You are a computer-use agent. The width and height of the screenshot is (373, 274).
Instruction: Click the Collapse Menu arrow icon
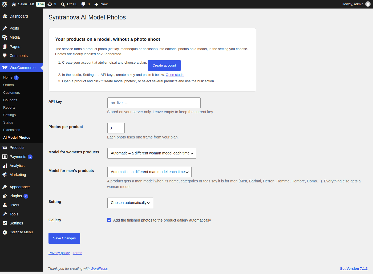(x=5, y=232)
